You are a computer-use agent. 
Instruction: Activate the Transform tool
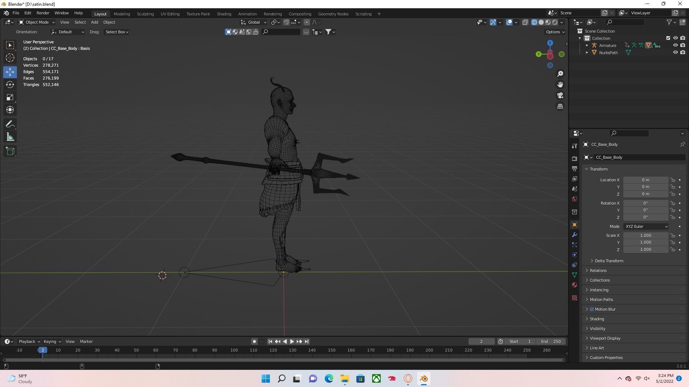click(10, 110)
